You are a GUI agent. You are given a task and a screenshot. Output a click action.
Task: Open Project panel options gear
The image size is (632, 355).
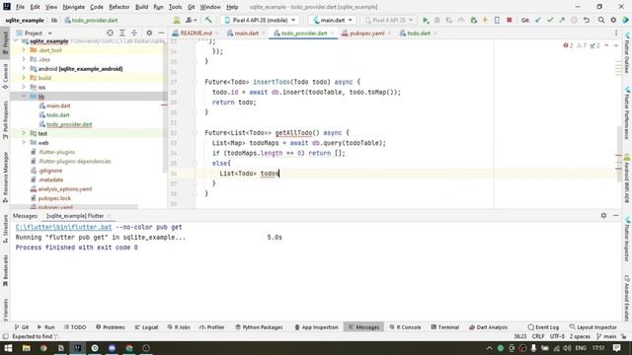click(149, 33)
